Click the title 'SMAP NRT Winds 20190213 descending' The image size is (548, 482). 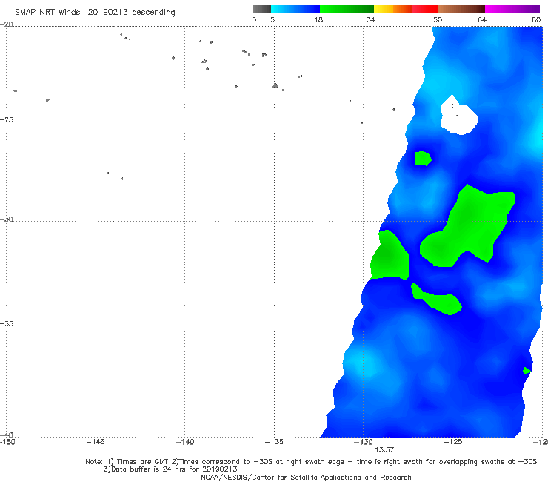pos(95,12)
